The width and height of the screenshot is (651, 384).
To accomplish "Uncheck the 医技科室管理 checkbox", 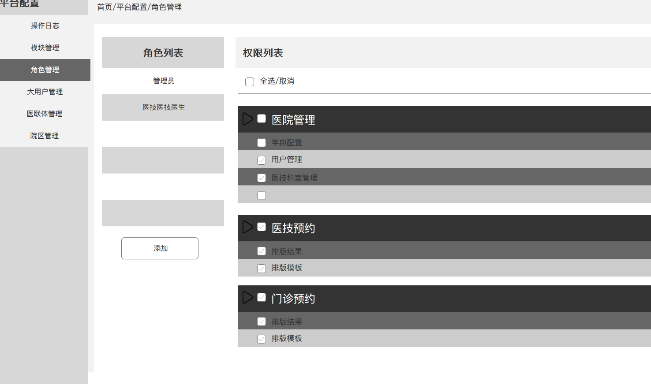I will 262,178.
